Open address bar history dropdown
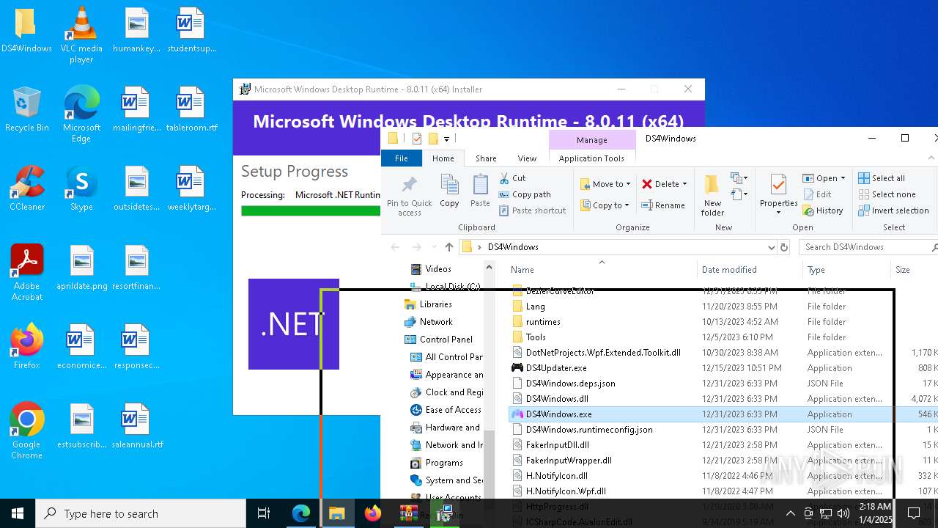This screenshot has width=938, height=528. [771, 247]
